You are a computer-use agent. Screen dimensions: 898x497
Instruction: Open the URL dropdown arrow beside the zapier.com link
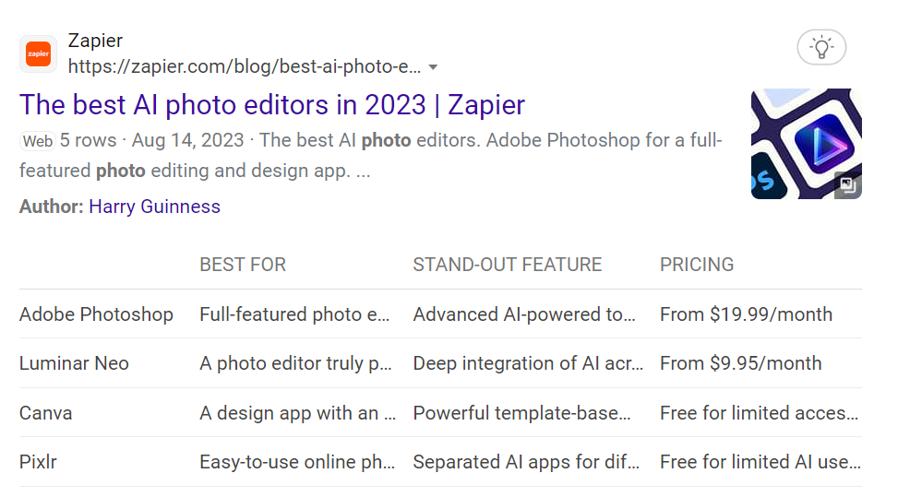coord(433,67)
